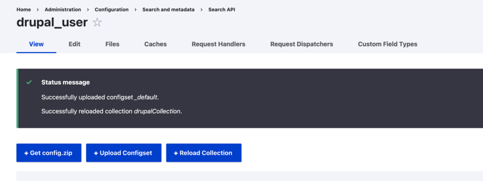Viewport: 483px width, 181px height.
Task: Open the Files tab
Action: point(112,44)
